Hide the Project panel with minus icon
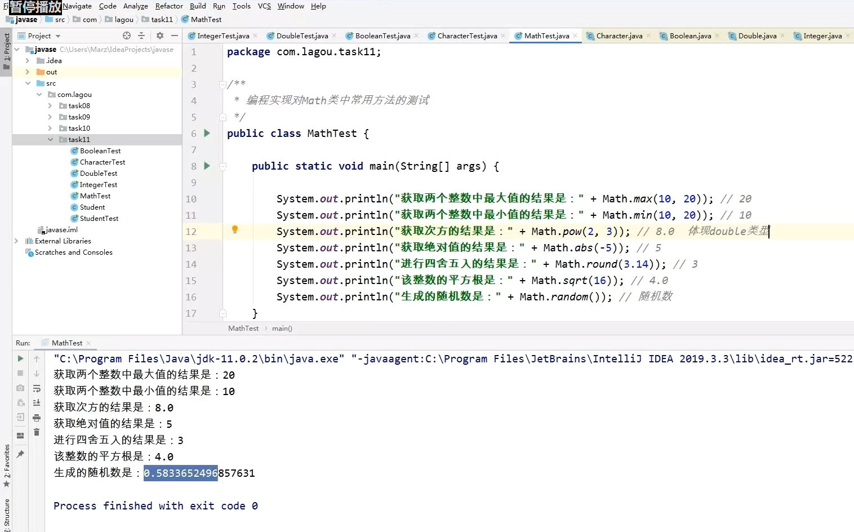854x532 pixels. coord(175,36)
